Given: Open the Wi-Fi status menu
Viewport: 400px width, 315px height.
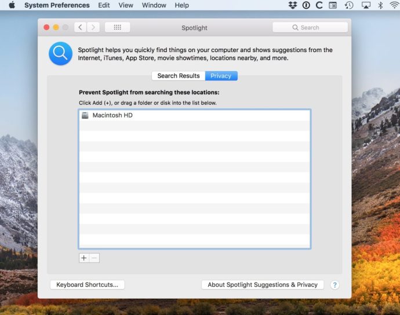Looking at the screenshot, I should pos(395,5).
